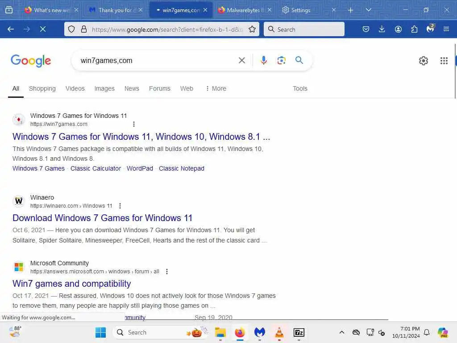Open Malwarebytes from taskbar

(259, 332)
